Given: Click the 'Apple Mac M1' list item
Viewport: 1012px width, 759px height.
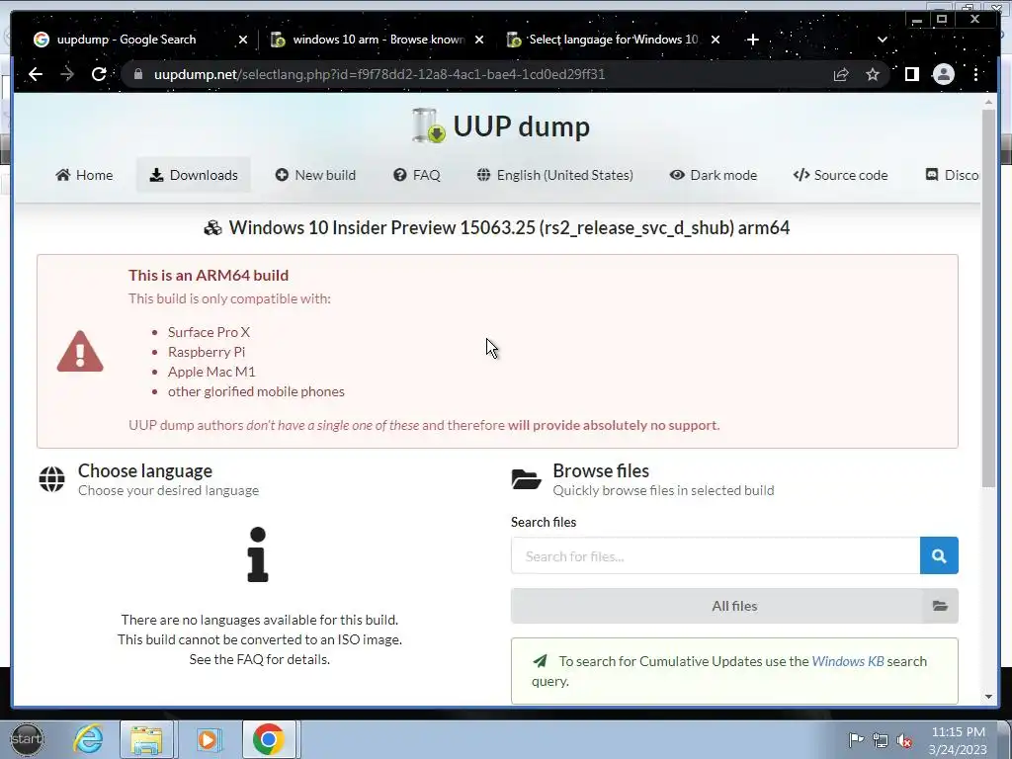Looking at the screenshot, I should (x=211, y=372).
